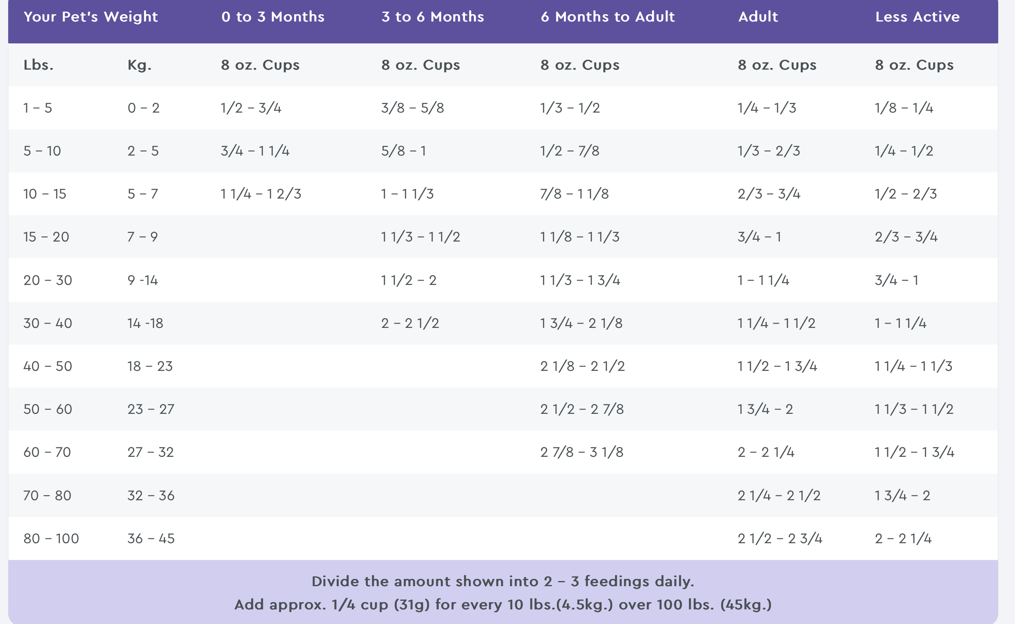
Task: Select the '20 – 30' lbs weight cell
Action: point(48,280)
